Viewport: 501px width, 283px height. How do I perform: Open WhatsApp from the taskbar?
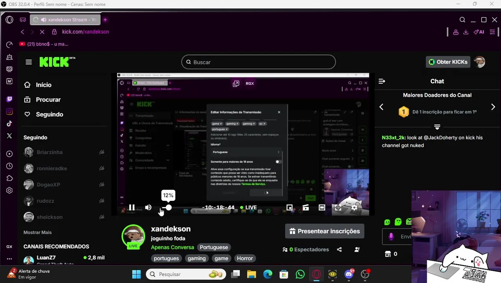(x=300, y=274)
